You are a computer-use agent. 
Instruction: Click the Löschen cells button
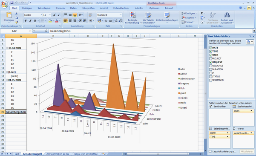tap(189, 17)
